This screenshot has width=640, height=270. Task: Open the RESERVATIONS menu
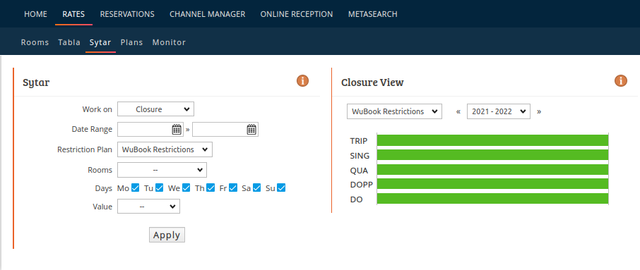(127, 14)
